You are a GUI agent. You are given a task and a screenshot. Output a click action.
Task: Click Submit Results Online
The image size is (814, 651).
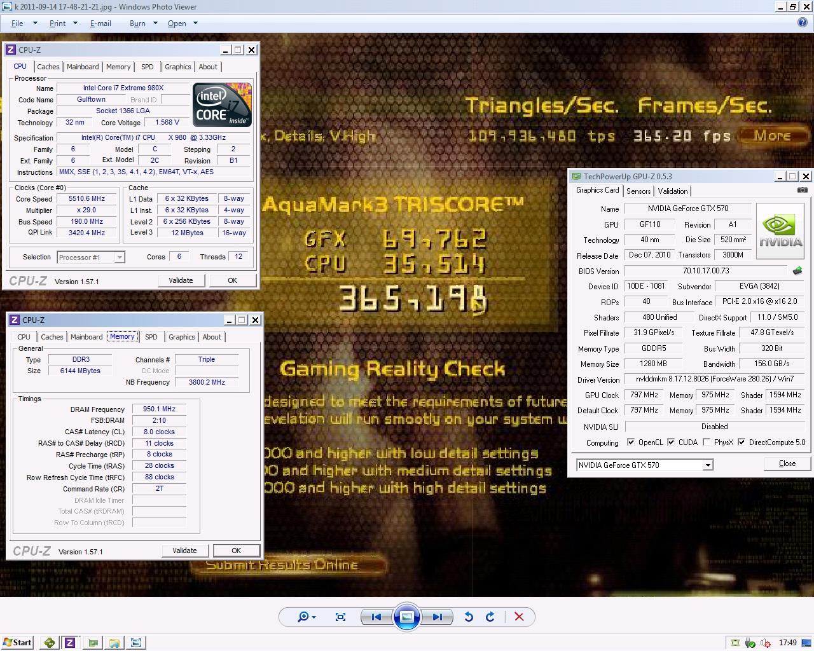(282, 565)
